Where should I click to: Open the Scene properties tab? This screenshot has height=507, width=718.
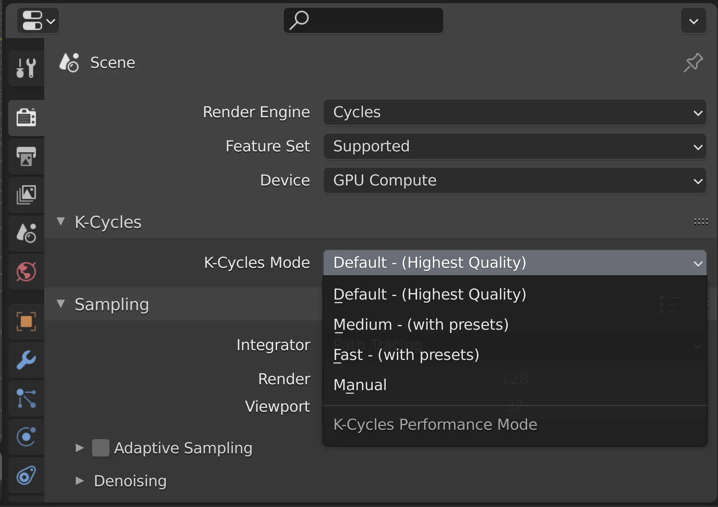26,233
